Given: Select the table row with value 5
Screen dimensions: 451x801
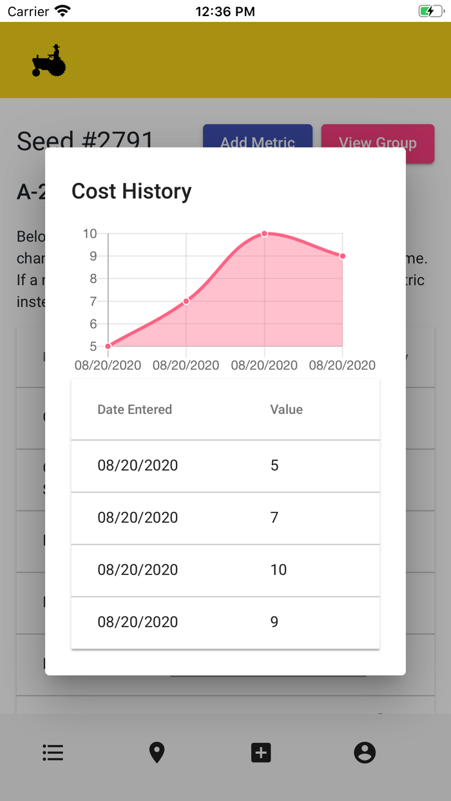Looking at the screenshot, I should click(x=225, y=466).
